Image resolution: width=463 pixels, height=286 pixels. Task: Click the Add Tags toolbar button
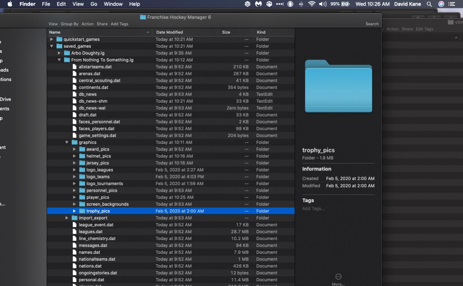coord(119,24)
